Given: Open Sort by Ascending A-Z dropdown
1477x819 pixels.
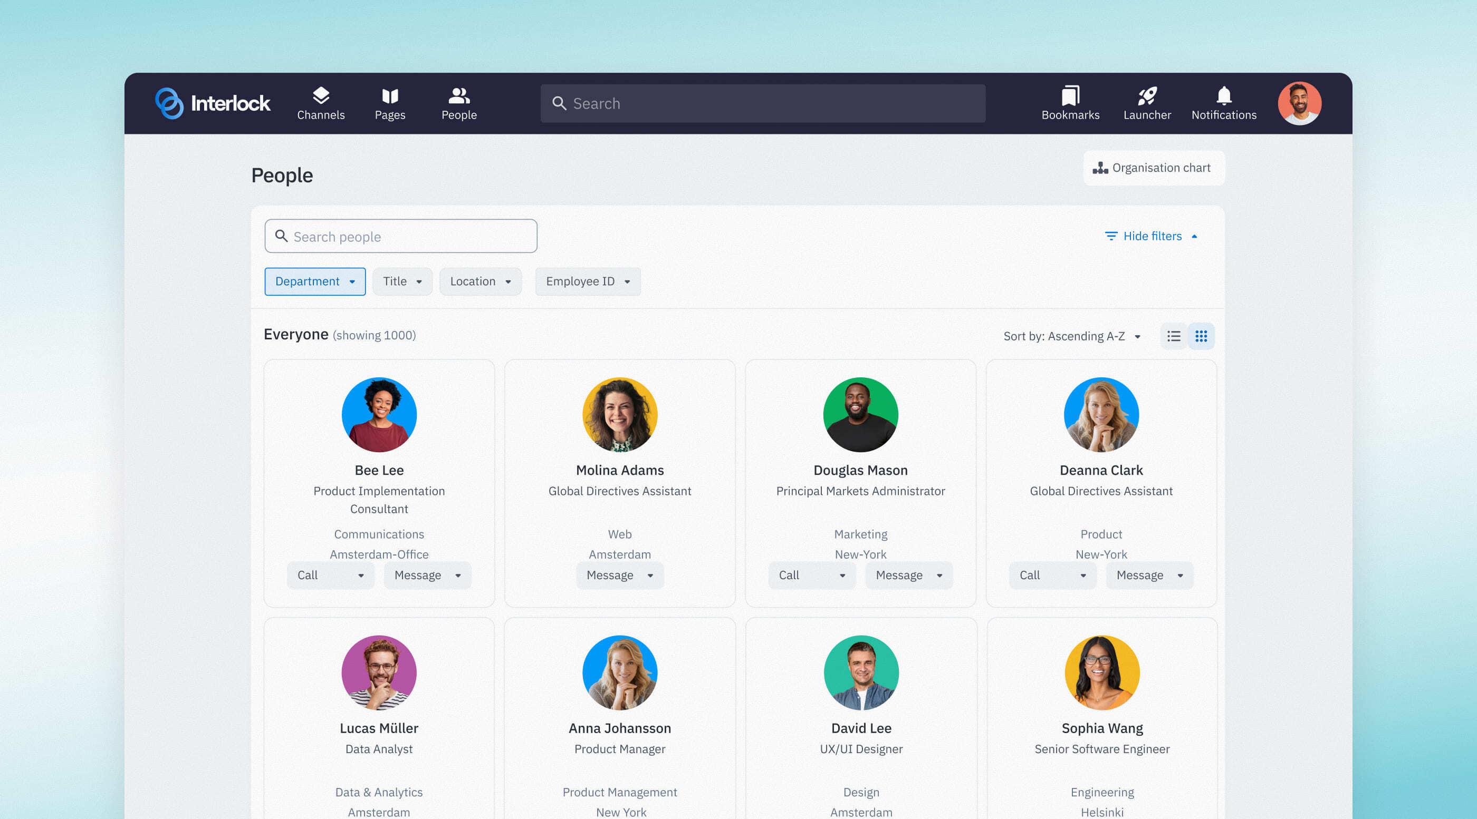Looking at the screenshot, I should point(1072,336).
